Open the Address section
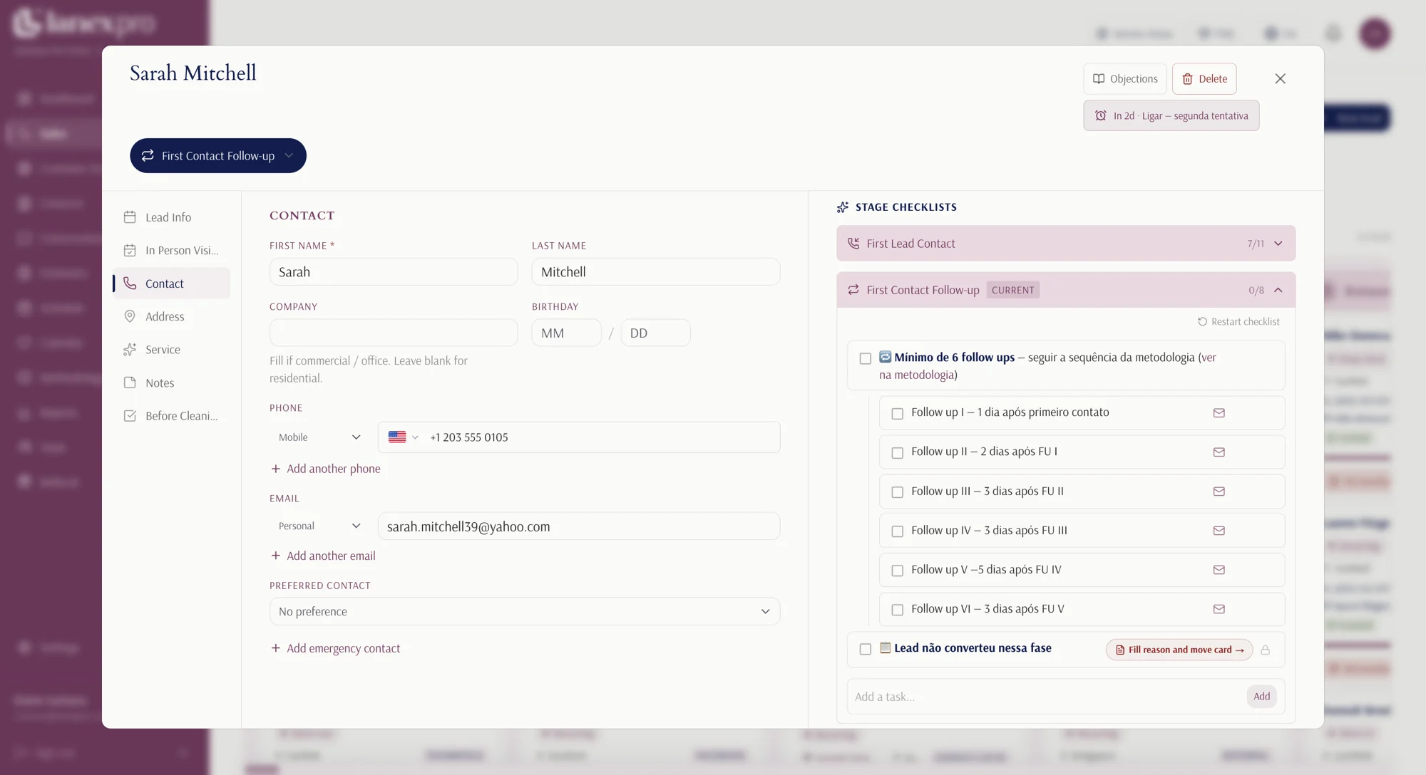Screen dimensions: 1426x775 pyautogui.click(x=171, y=316)
